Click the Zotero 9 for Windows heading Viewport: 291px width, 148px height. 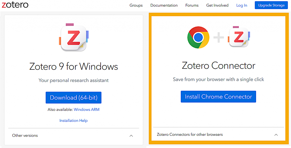click(x=74, y=67)
